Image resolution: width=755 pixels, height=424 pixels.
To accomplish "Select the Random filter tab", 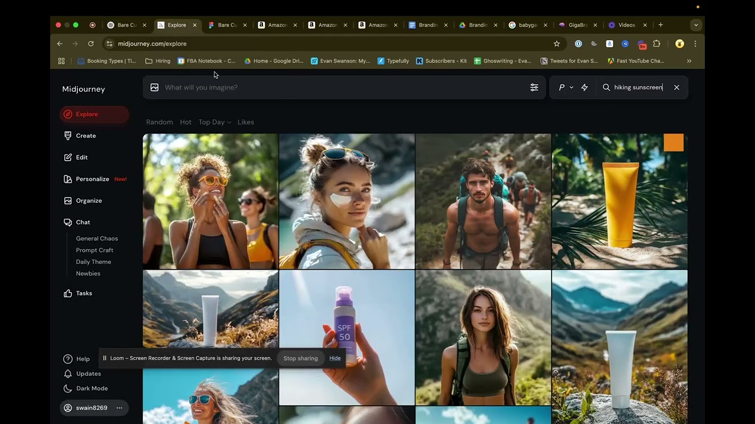I will tap(159, 122).
